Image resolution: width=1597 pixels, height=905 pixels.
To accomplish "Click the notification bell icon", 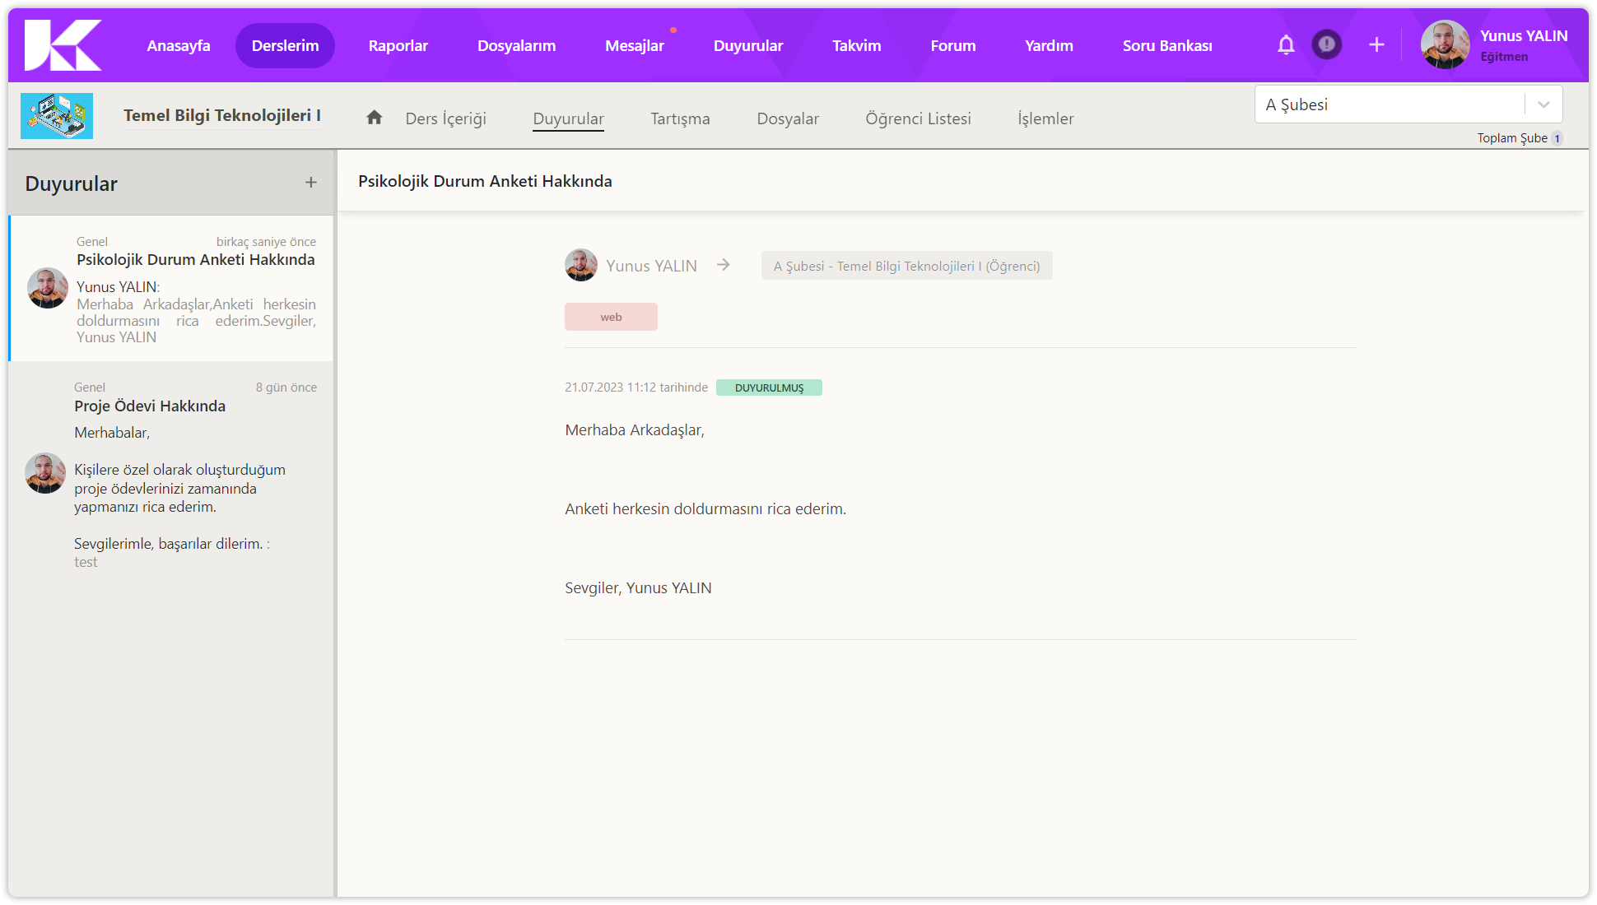I will (x=1286, y=45).
